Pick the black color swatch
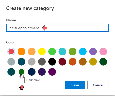Screen dimensions: 115x96 (x=52, y=62)
